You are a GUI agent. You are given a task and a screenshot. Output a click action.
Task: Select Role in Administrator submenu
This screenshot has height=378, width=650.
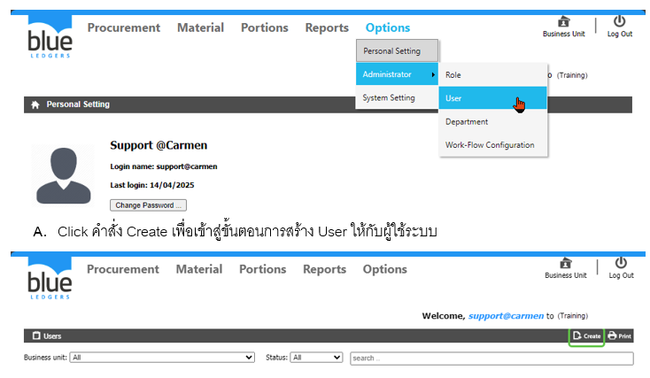tap(493, 75)
